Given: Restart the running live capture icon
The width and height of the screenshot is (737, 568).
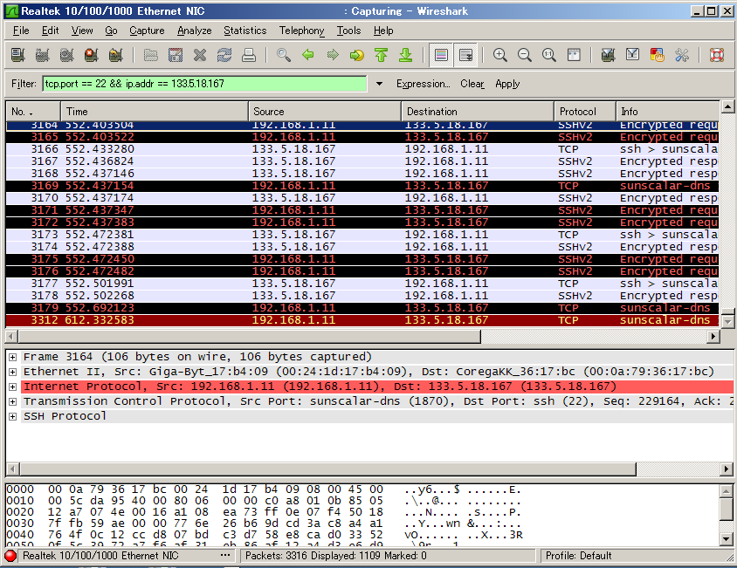Looking at the screenshot, I should (x=115, y=55).
